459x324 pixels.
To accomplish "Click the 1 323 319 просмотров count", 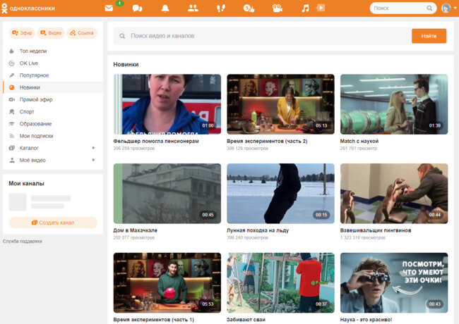I will point(362,237).
